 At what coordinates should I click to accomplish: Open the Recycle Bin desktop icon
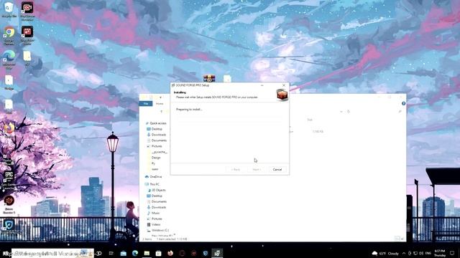(9, 9)
